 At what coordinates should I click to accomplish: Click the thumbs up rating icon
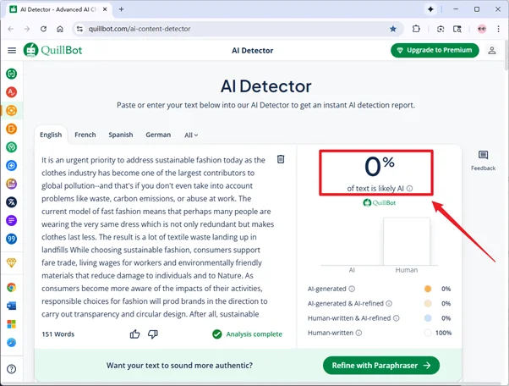tap(135, 334)
